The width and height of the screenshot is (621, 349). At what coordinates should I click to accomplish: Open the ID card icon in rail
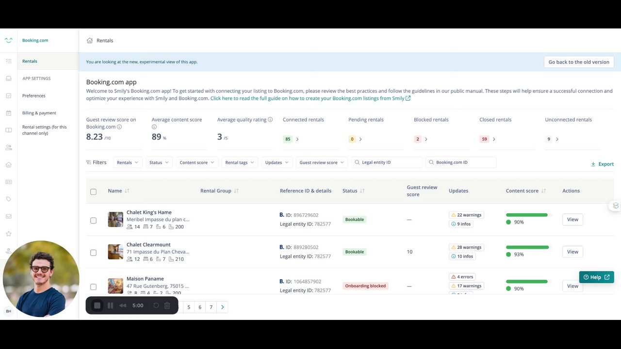tap(8, 182)
